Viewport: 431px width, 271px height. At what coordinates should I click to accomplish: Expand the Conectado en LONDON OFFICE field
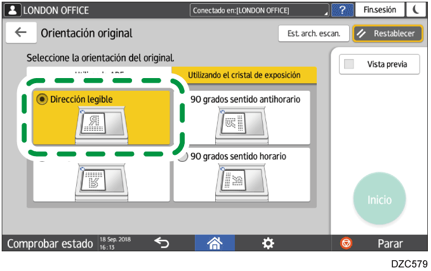point(259,10)
